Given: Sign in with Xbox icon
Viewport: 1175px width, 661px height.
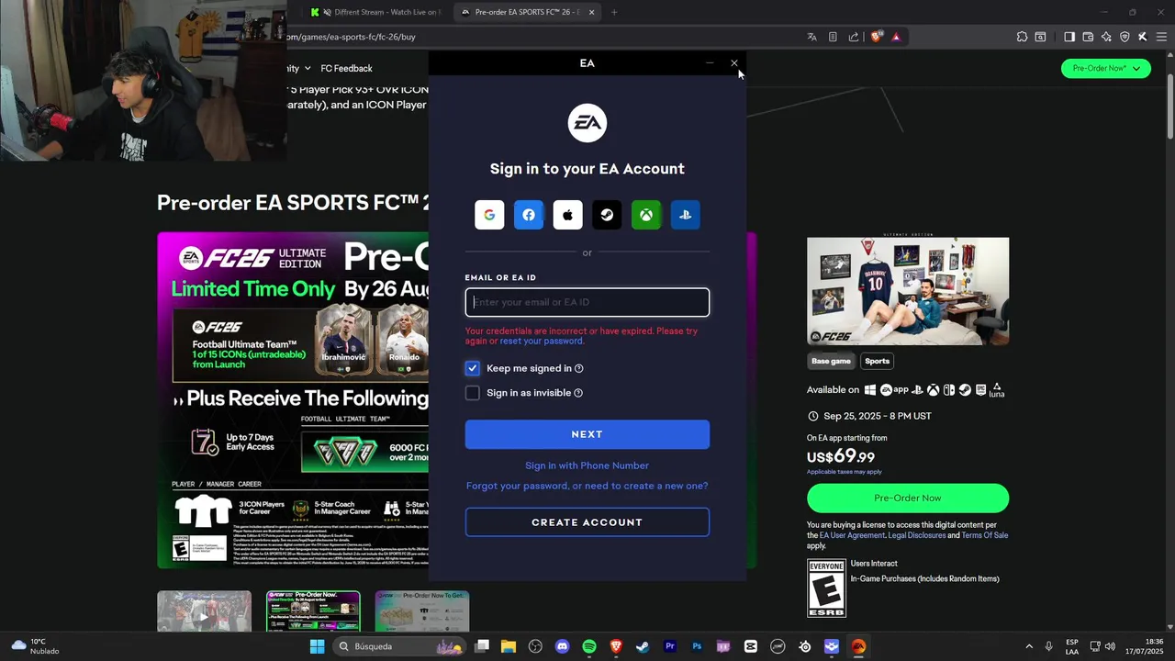Looking at the screenshot, I should point(646,215).
